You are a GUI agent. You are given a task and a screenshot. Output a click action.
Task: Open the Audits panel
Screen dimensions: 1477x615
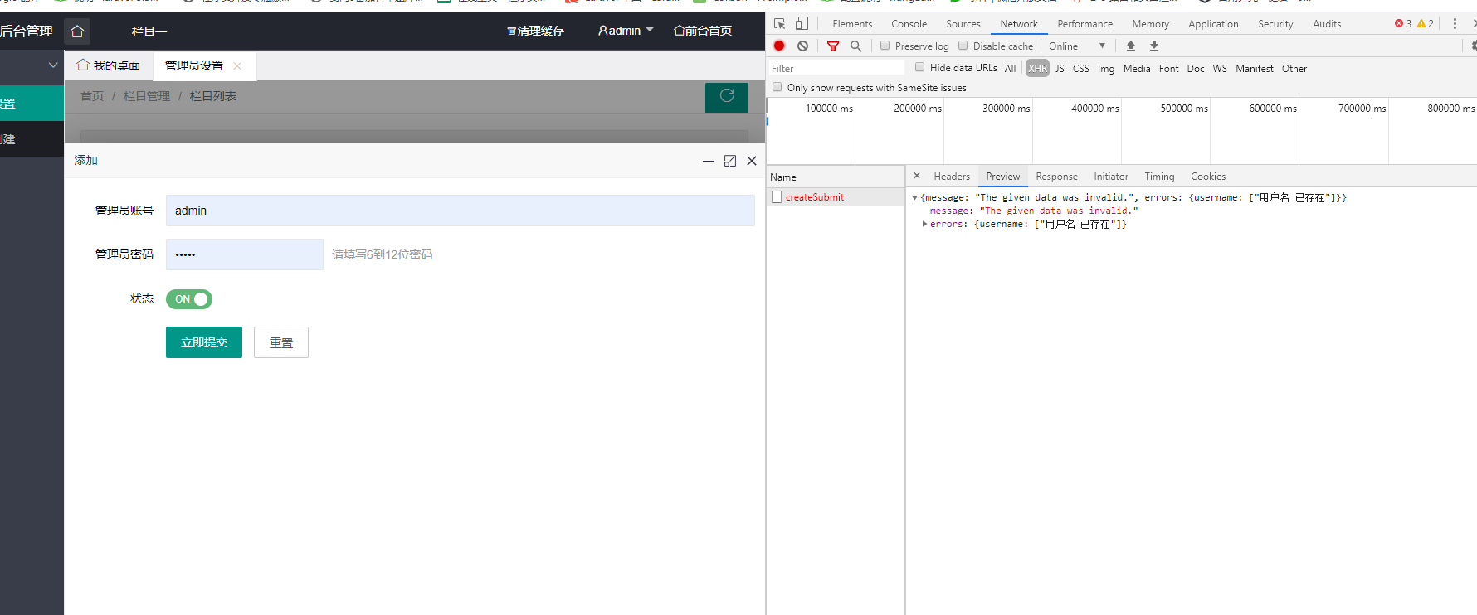coord(1327,24)
